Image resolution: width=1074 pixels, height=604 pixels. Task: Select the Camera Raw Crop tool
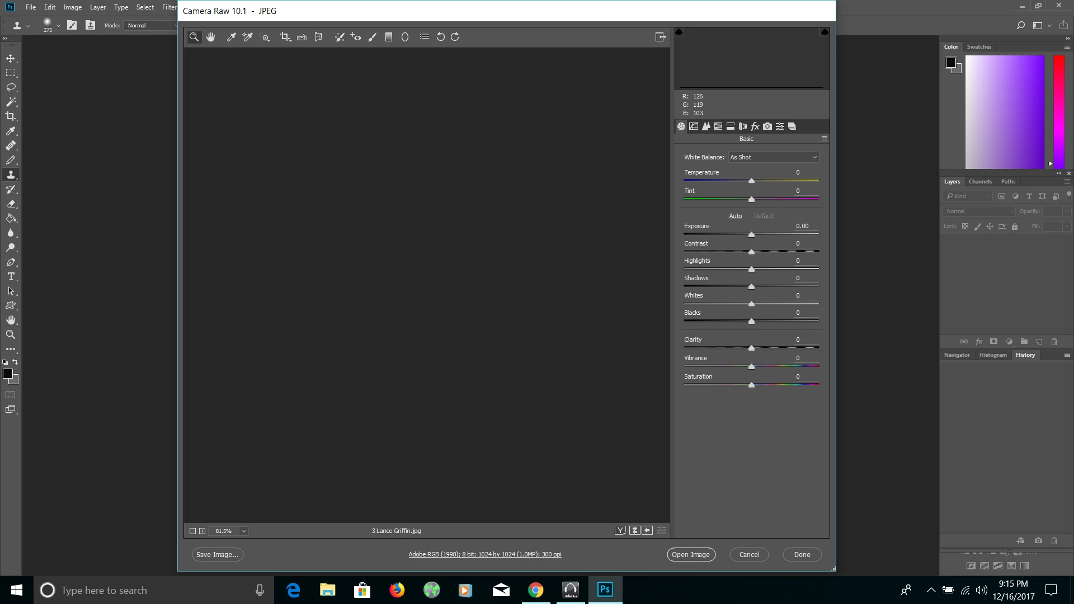coord(285,37)
